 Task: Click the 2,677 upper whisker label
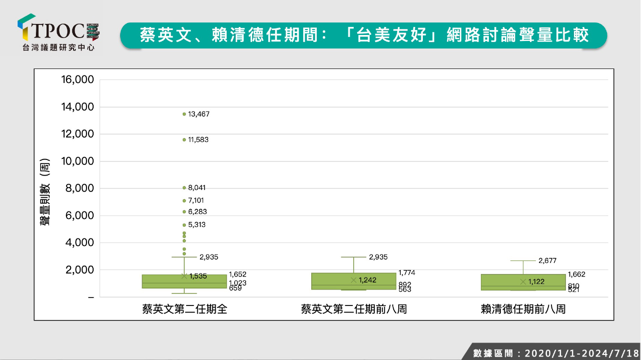[x=547, y=260]
